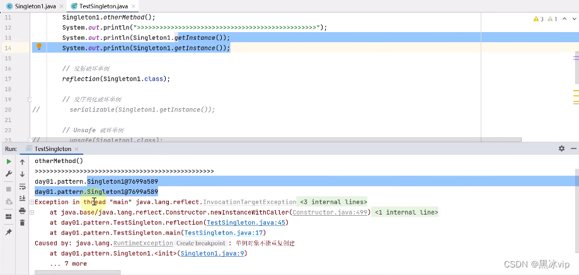Viewport: 579px width, 275px height.
Task: Click the otherMethod() console output line
Action: coord(59,161)
